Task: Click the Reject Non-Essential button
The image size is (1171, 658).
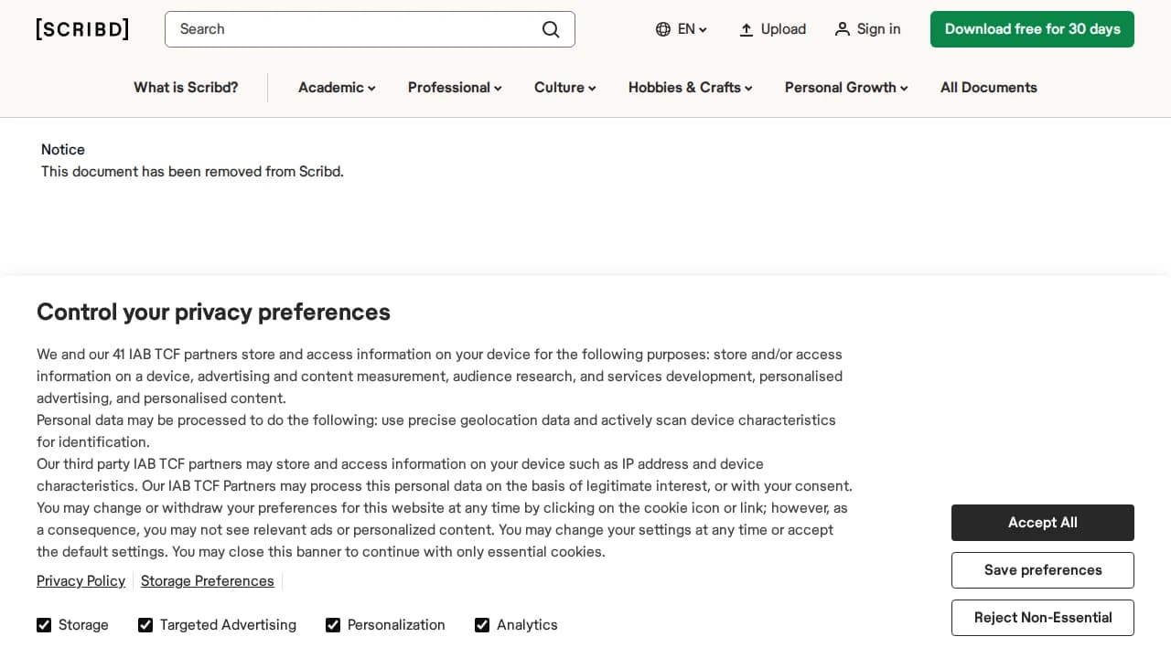Action: 1042,618
